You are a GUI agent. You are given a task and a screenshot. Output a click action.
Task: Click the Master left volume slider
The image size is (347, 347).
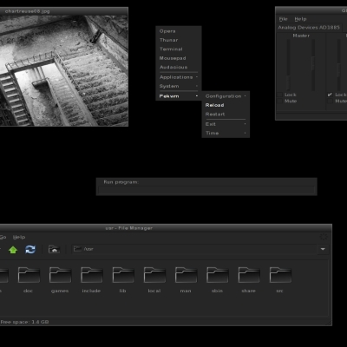tap(288, 65)
